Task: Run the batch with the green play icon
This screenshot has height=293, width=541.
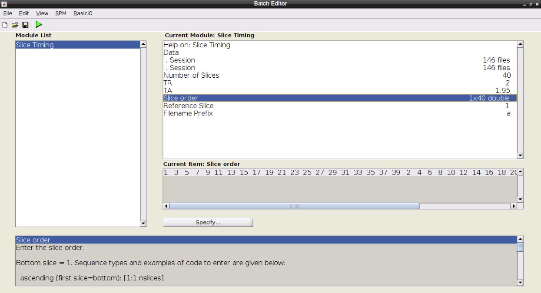Action: (x=39, y=25)
